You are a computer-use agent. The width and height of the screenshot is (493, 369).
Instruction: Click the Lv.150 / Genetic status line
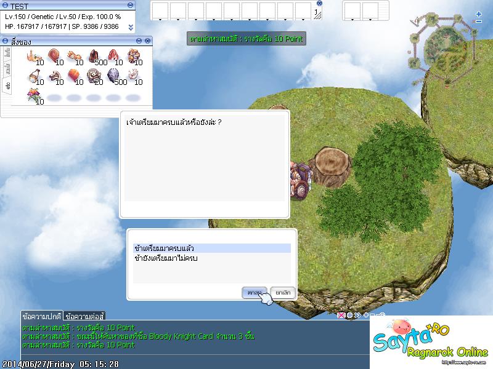click(x=63, y=17)
